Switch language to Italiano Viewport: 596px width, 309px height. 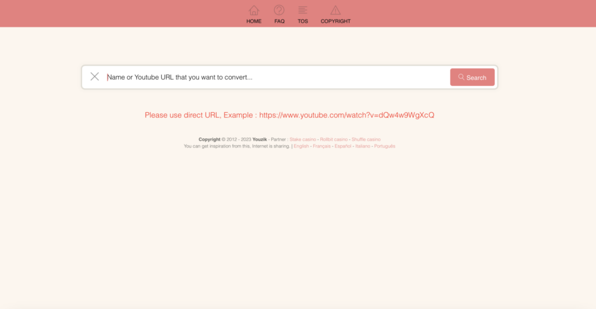[363, 146]
